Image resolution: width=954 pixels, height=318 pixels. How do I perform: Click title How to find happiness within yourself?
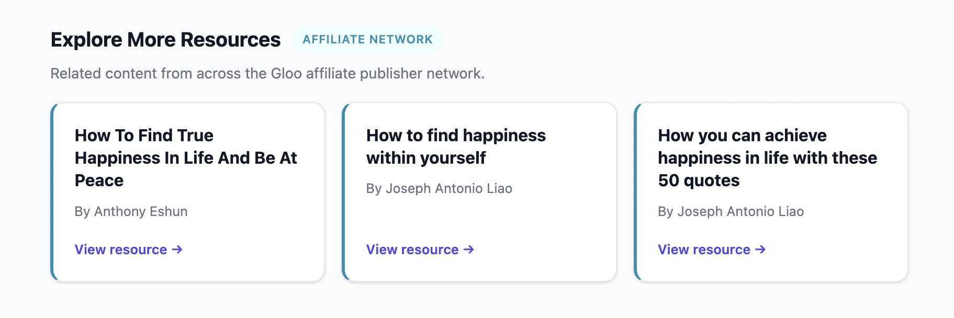tap(456, 146)
